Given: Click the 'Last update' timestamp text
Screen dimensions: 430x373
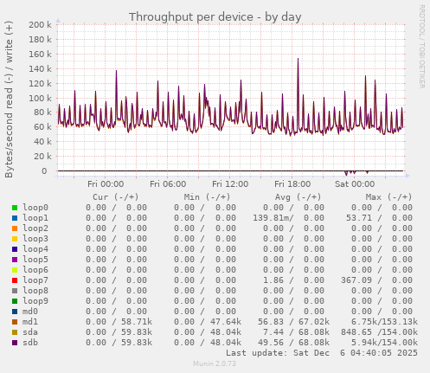Looking at the screenshot, I should 322,353.
